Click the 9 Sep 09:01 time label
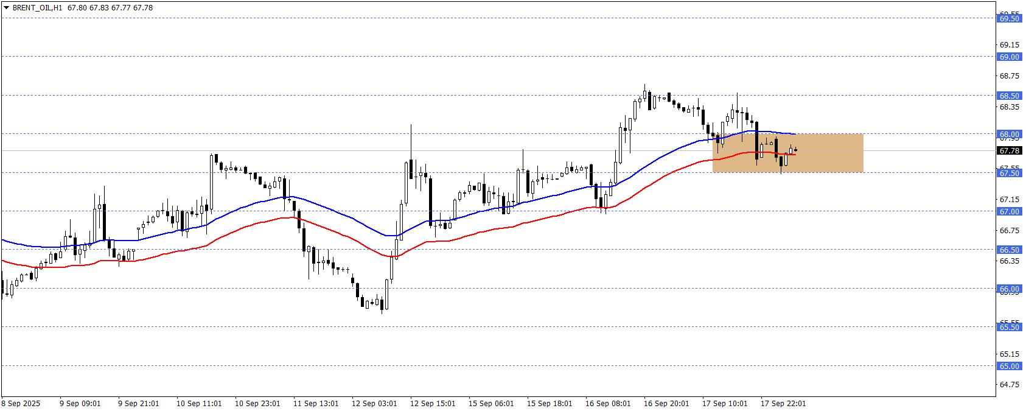 pyautogui.click(x=80, y=403)
